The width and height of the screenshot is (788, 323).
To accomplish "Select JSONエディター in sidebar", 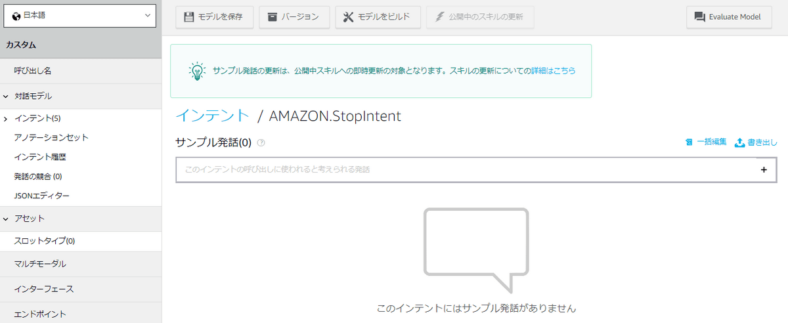I will (42, 196).
